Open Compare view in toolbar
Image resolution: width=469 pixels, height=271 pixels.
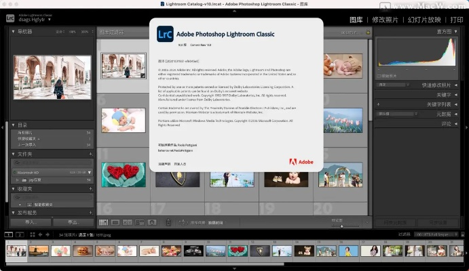[x=127, y=222]
